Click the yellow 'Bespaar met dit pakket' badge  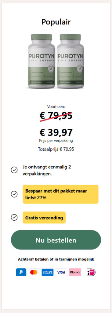pos(61,194)
